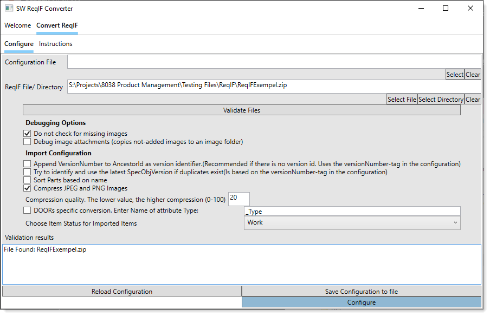Screen dimensions: 490x316
Task: Uncheck Do not check for missing images
Action: [x=27, y=134]
